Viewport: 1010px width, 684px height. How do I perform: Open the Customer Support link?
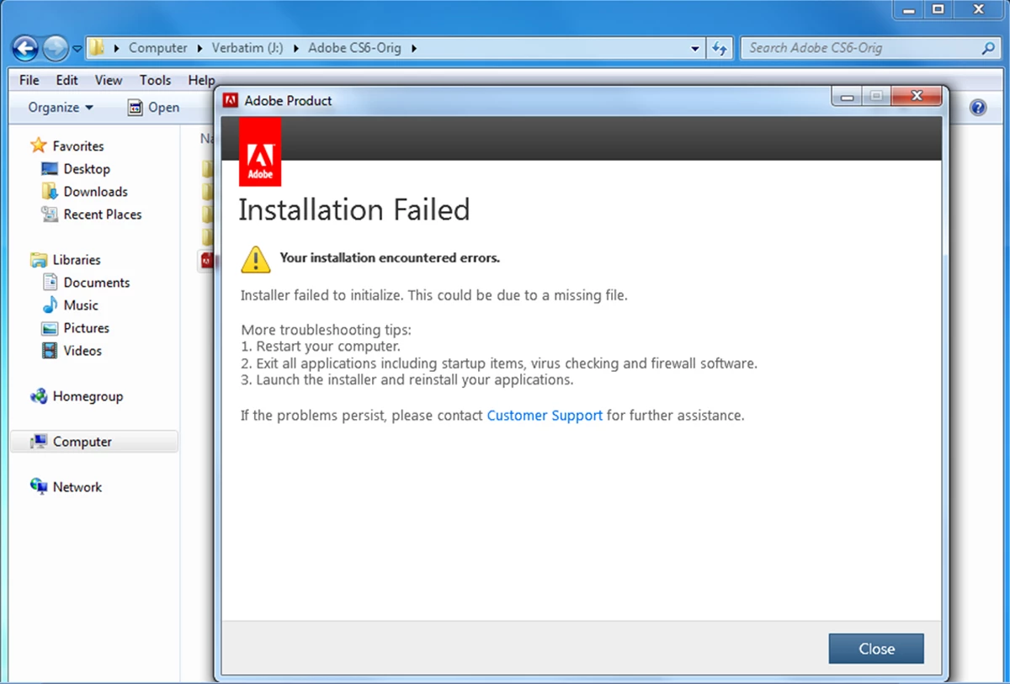pos(545,416)
